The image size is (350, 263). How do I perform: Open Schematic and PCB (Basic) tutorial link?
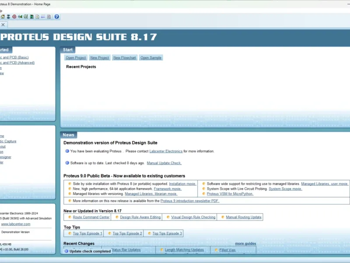14,57
